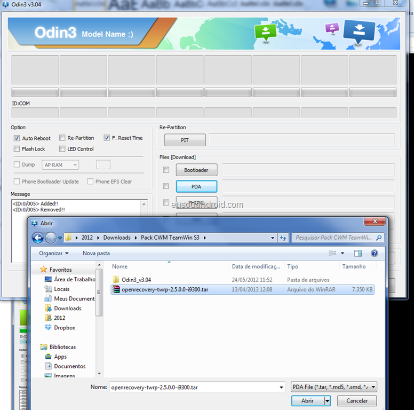Screen dimensions: 414x410
Task: Click the forward navigation arrow in Abrir dialog
Action: tap(51, 238)
